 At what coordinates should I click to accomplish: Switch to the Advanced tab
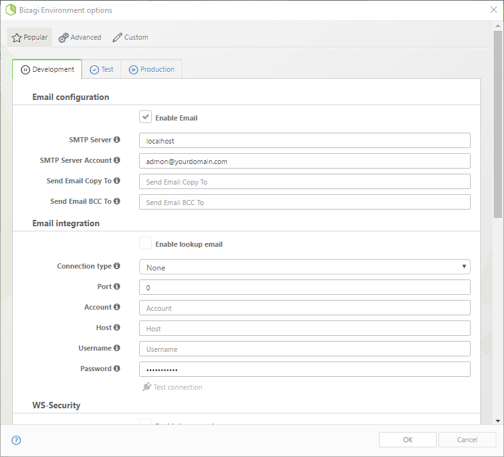(x=80, y=37)
